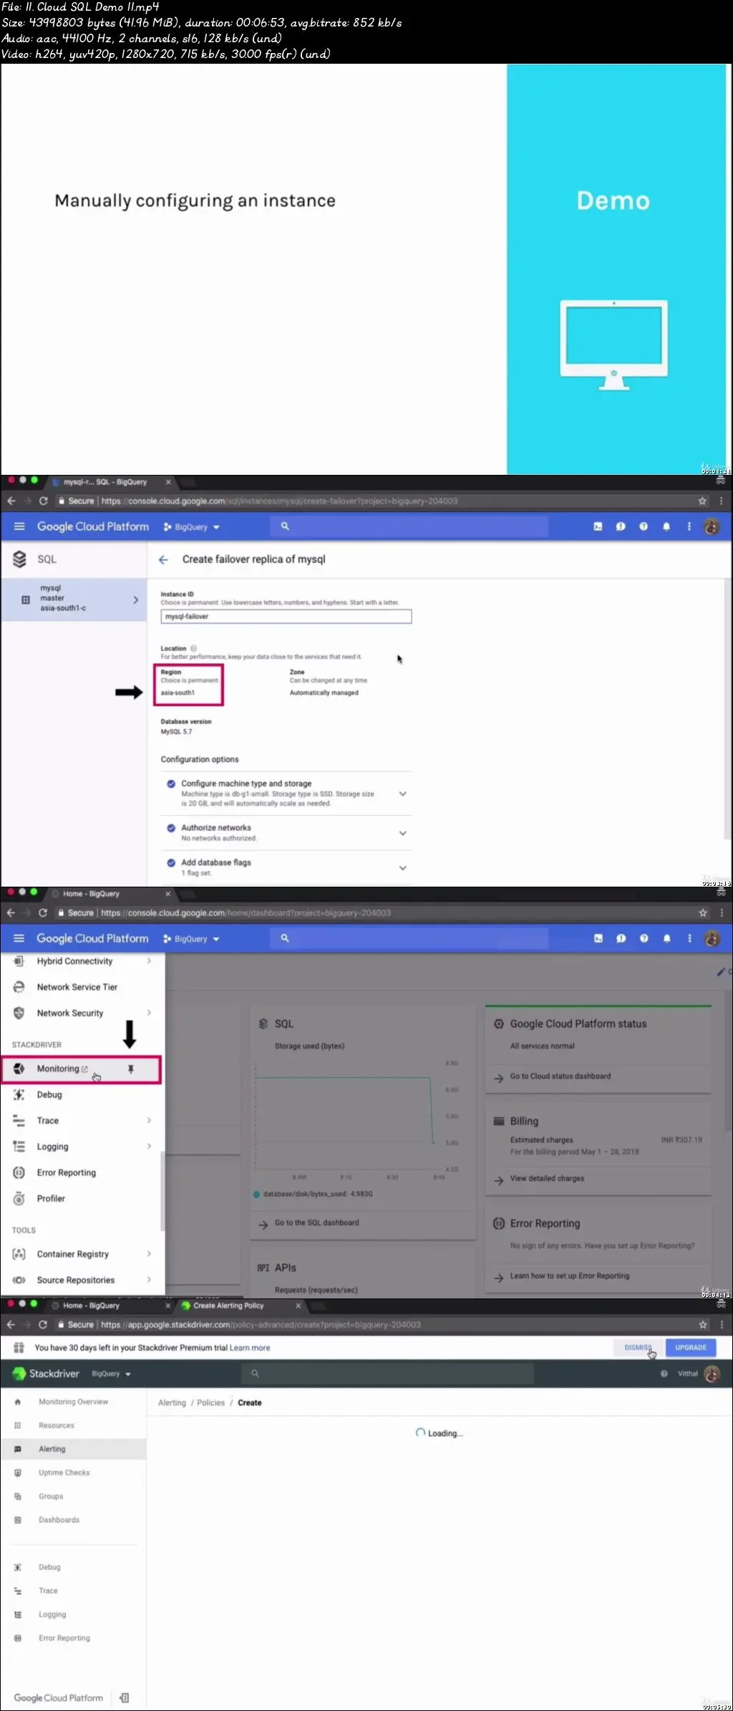Select Alerting in Stackdriver sidebar
This screenshot has width=733, height=1711.
coord(73,1449)
